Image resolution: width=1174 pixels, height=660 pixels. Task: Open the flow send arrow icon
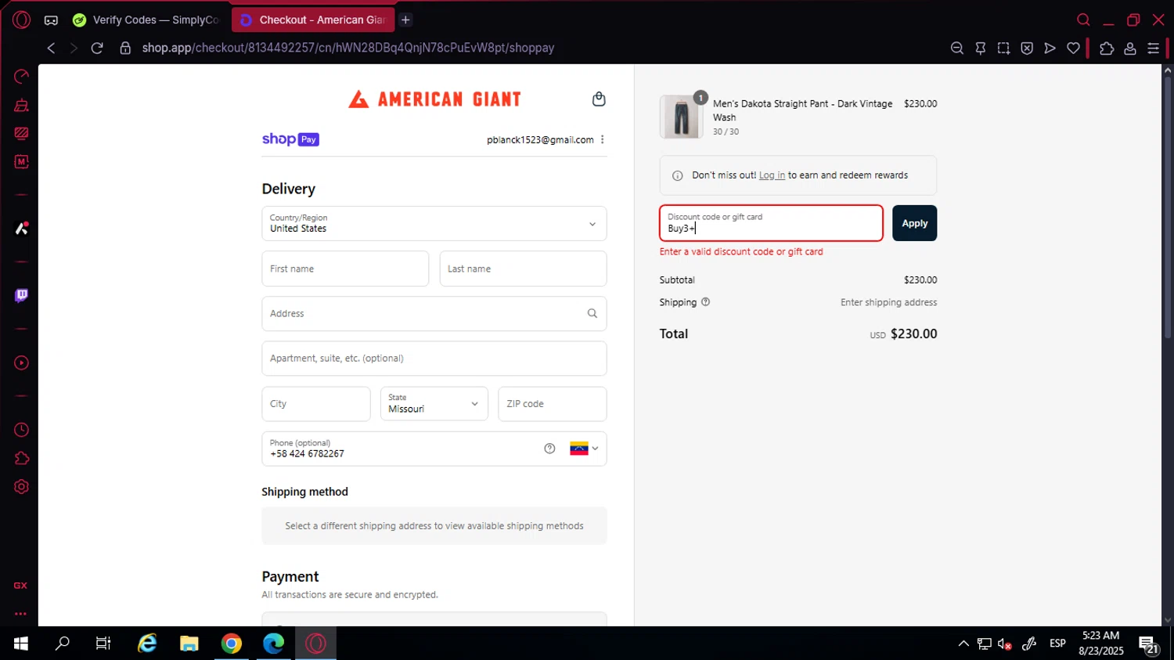click(x=1050, y=48)
